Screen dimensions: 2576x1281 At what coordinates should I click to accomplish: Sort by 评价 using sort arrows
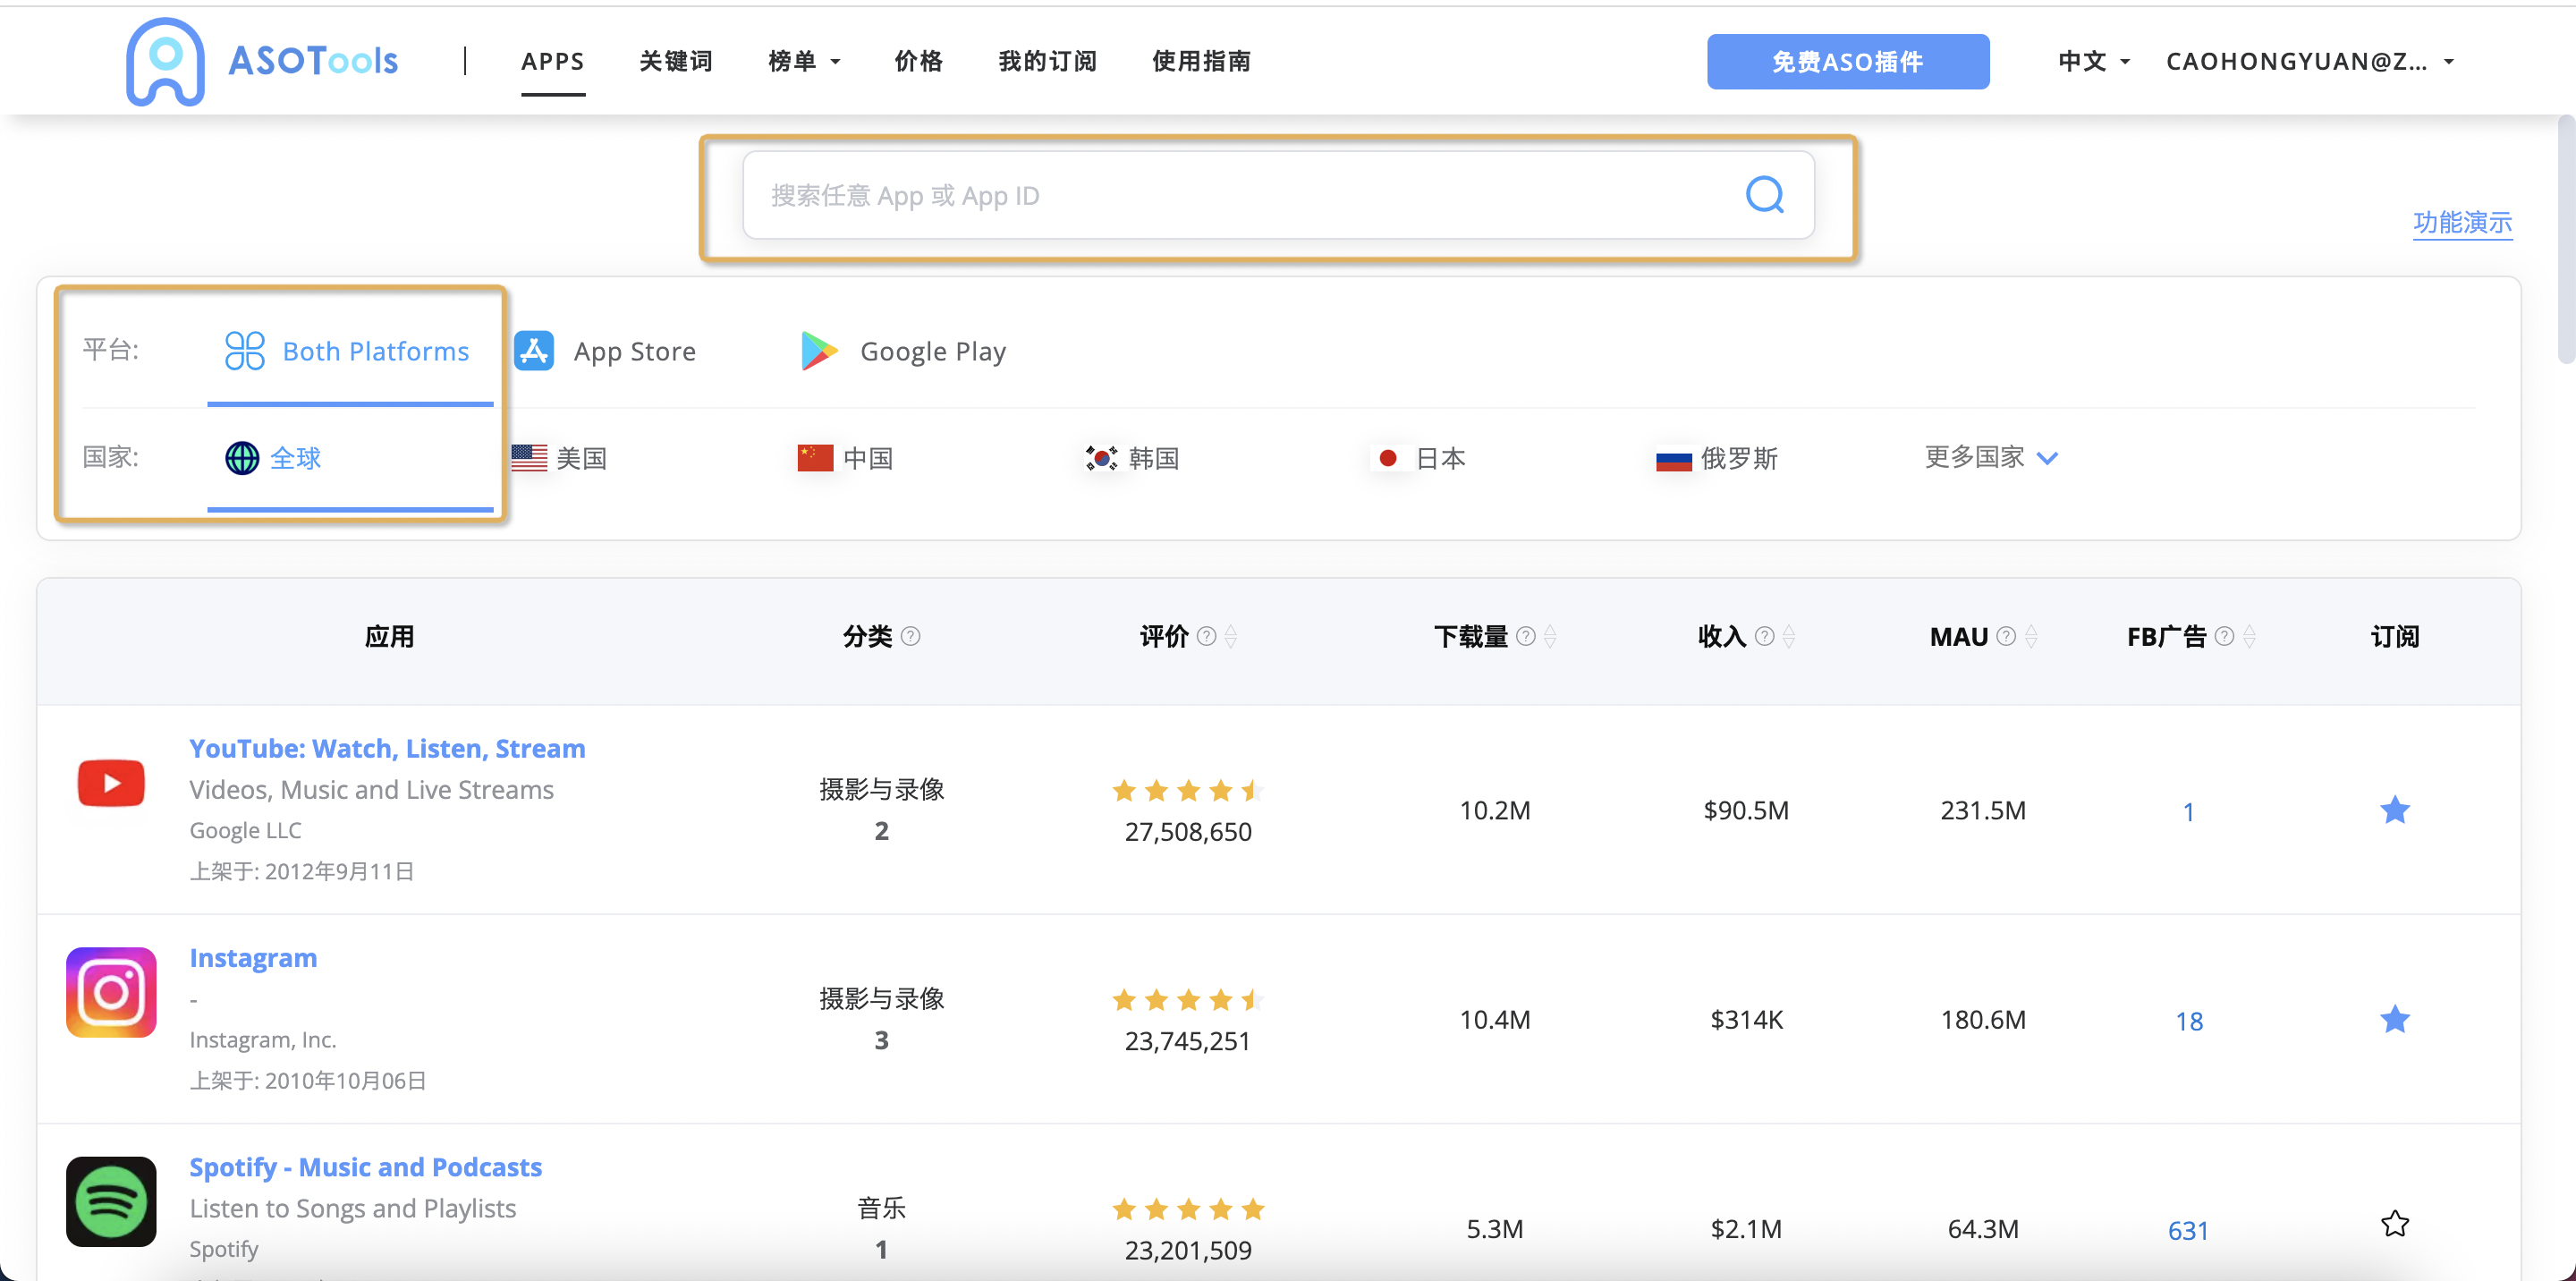click(1231, 636)
